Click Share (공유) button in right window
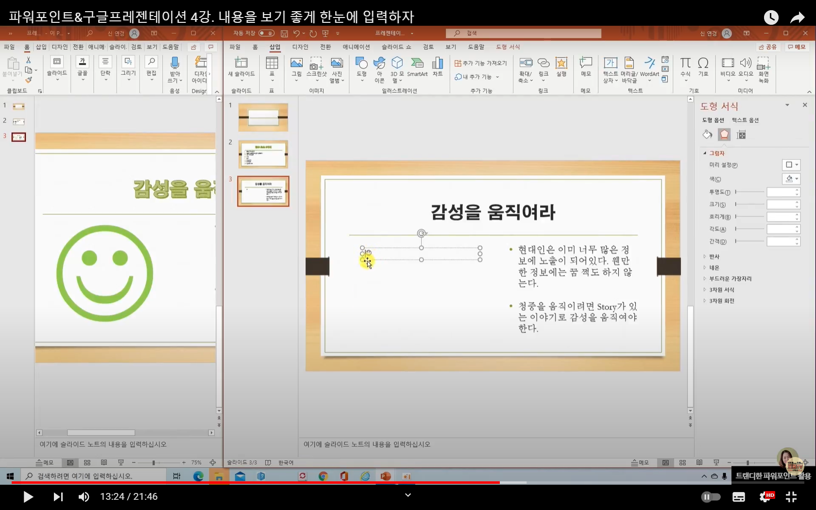816x510 pixels. coord(768,47)
